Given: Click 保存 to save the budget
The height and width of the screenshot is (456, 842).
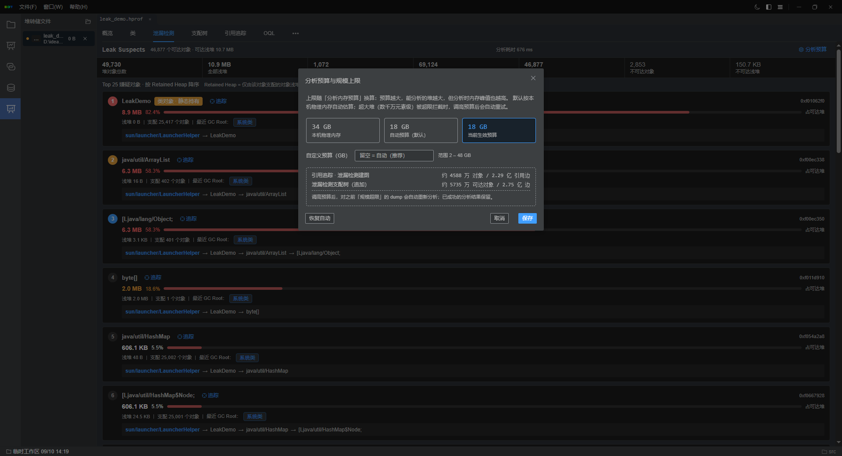Looking at the screenshot, I should (528, 218).
